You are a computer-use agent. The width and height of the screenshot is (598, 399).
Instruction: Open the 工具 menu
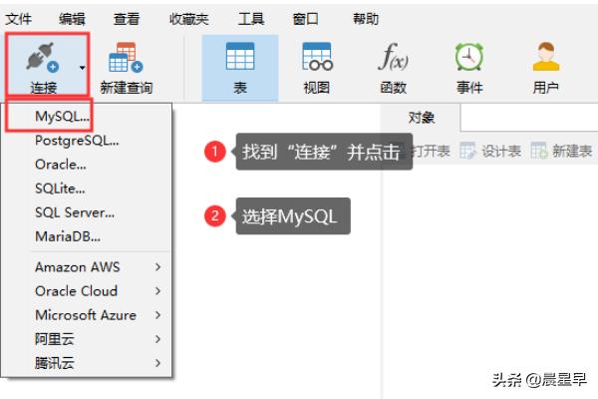point(251,19)
